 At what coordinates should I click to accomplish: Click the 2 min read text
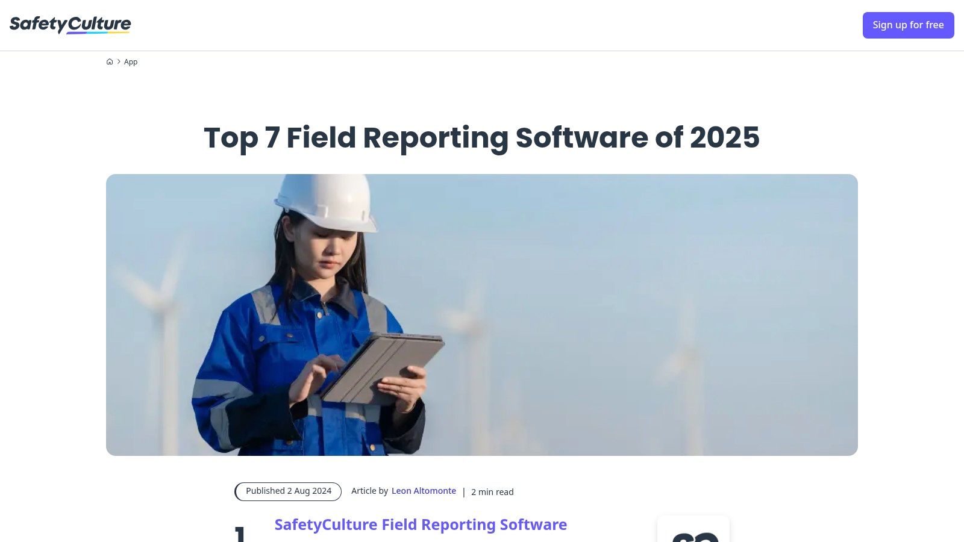(x=492, y=492)
